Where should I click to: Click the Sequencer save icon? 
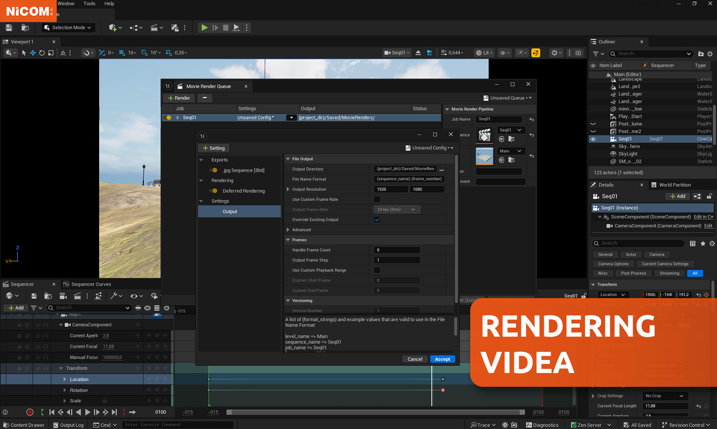[34, 296]
